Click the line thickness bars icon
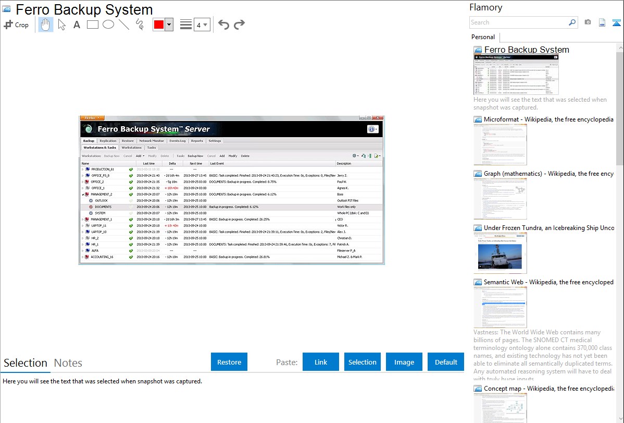The image size is (624, 423). point(185,25)
